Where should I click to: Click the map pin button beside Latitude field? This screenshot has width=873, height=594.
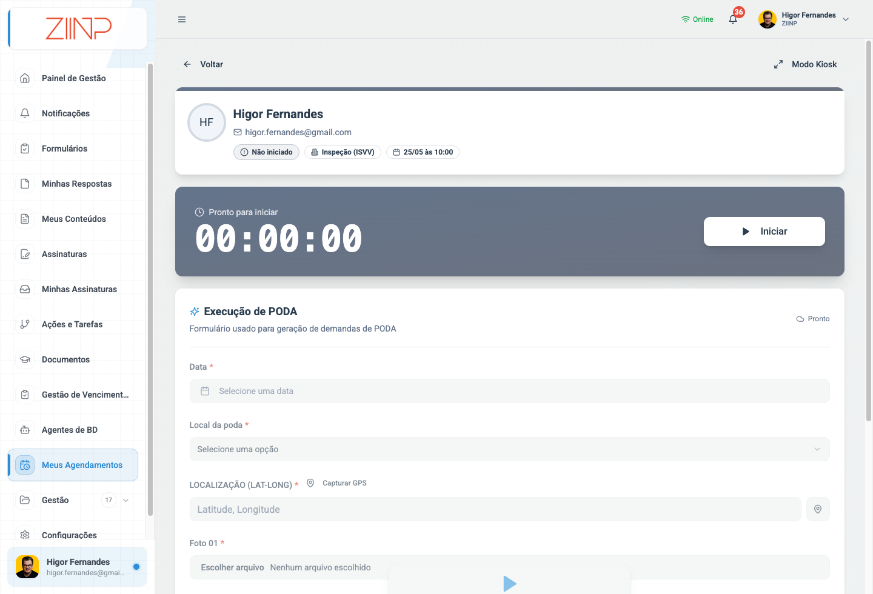coord(818,509)
